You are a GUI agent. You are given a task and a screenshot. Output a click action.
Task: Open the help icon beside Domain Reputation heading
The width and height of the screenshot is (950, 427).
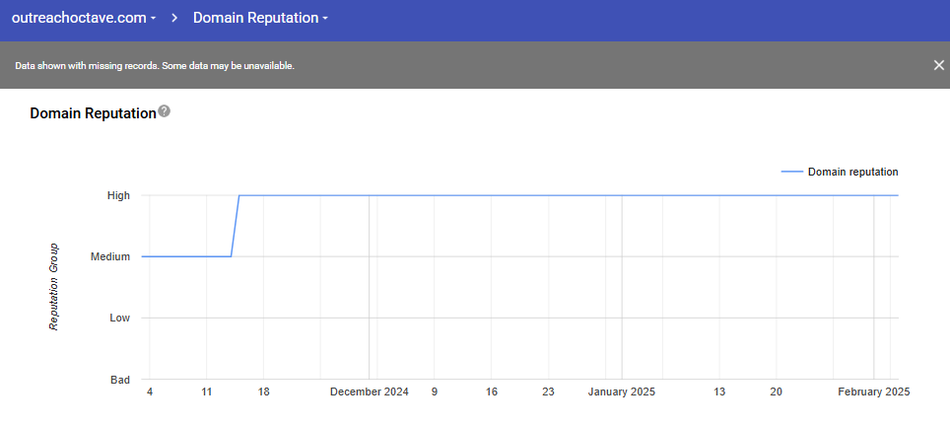[x=165, y=111]
